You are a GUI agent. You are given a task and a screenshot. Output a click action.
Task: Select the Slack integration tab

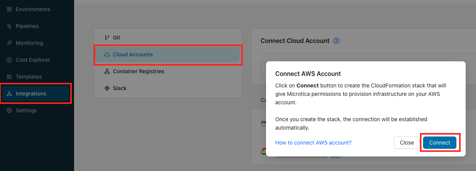pos(168,88)
